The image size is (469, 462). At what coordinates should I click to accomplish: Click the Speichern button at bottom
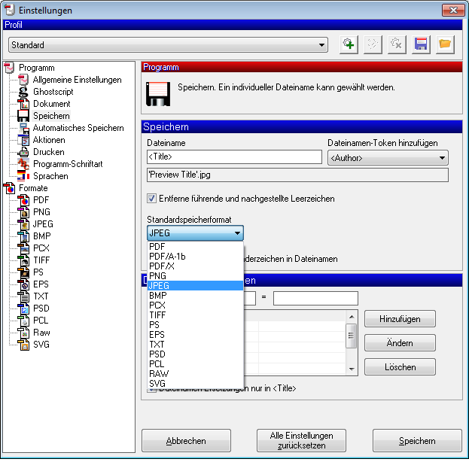417,440
